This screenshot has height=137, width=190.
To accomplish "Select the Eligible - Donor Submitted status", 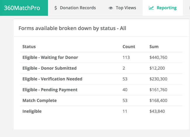I will [x=49, y=68].
